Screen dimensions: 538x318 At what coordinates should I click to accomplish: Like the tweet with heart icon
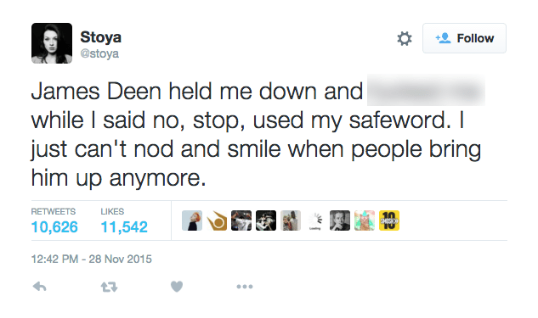(x=177, y=287)
